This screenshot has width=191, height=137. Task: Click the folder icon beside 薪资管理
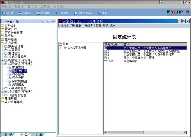6,53
